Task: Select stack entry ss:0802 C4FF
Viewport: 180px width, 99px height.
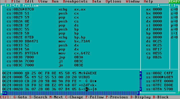Action: click(160, 73)
